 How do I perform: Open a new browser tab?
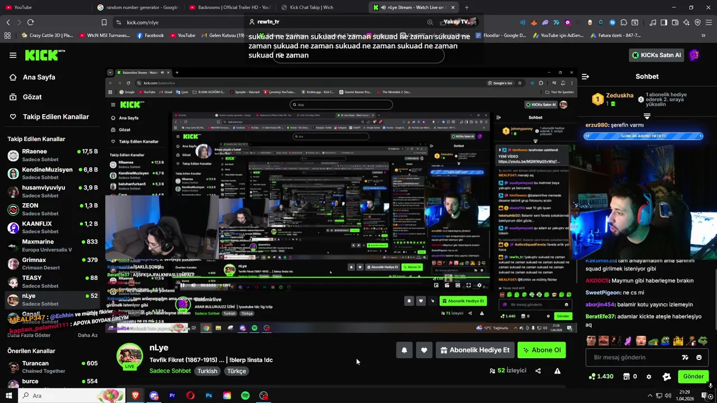467,7
